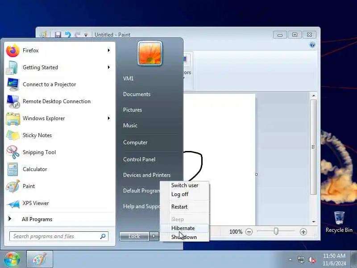This screenshot has height=268, width=357.
Task: Expand Windows Explorer jump list arrow
Action: [x=109, y=118]
